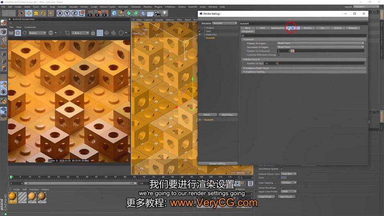The height and width of the screenshot is (216, 384).
Task: Open the Renderer dropdown
Action: point(225,23)
